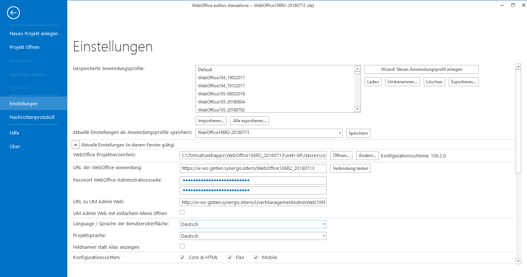Click Verbindung testen

point(350,168)
